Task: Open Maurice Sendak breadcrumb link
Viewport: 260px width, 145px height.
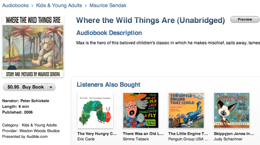Action: point(108,5)
